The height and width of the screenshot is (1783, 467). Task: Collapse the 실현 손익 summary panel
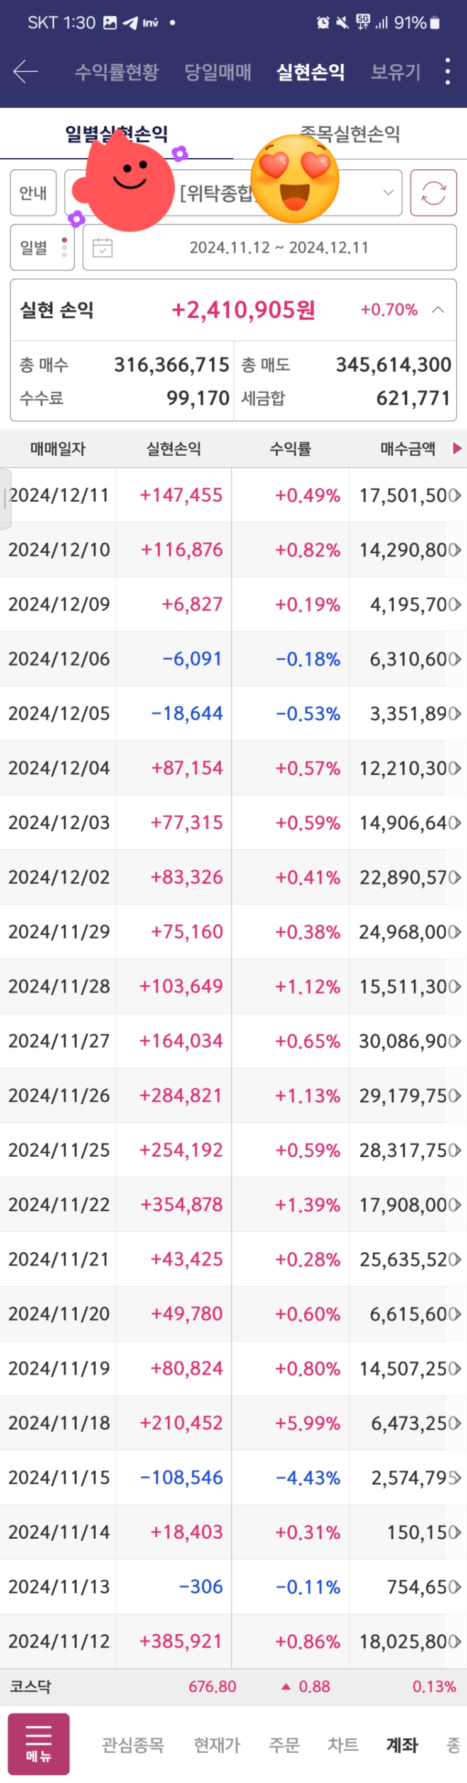438,309
